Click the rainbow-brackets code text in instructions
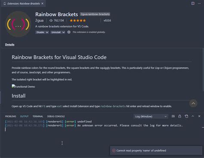Screen dimensions: 204x158 pos(113,106)
